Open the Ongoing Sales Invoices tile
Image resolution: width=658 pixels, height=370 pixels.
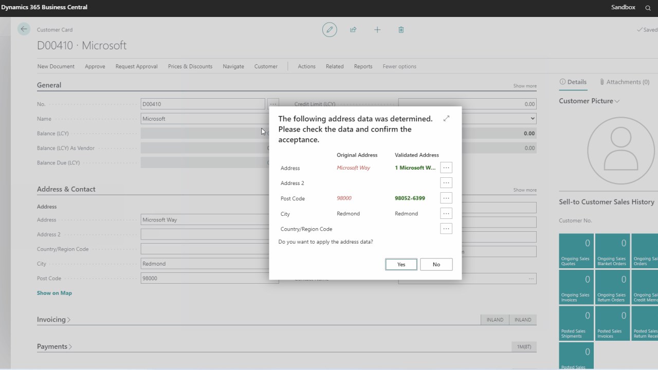coord(576,287)
